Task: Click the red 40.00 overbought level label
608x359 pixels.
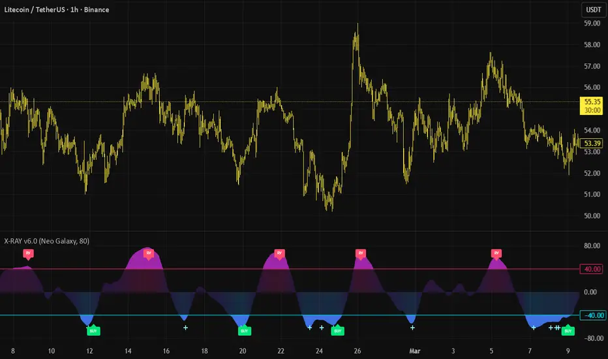Action: tap(592, 269)
